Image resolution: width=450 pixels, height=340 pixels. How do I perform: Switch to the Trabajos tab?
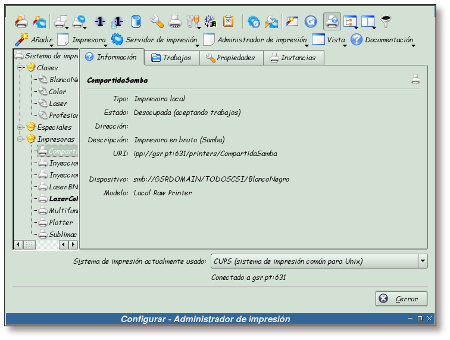[171, 58]
